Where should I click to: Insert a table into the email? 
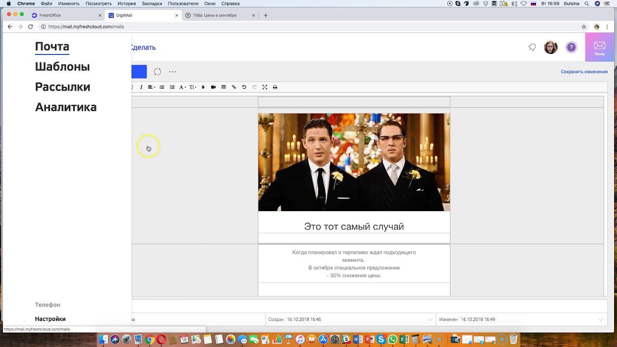pos(224,87)
